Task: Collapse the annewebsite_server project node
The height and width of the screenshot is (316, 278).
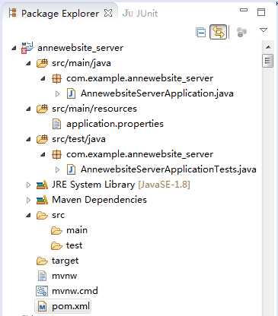Action: pos(14,48)
